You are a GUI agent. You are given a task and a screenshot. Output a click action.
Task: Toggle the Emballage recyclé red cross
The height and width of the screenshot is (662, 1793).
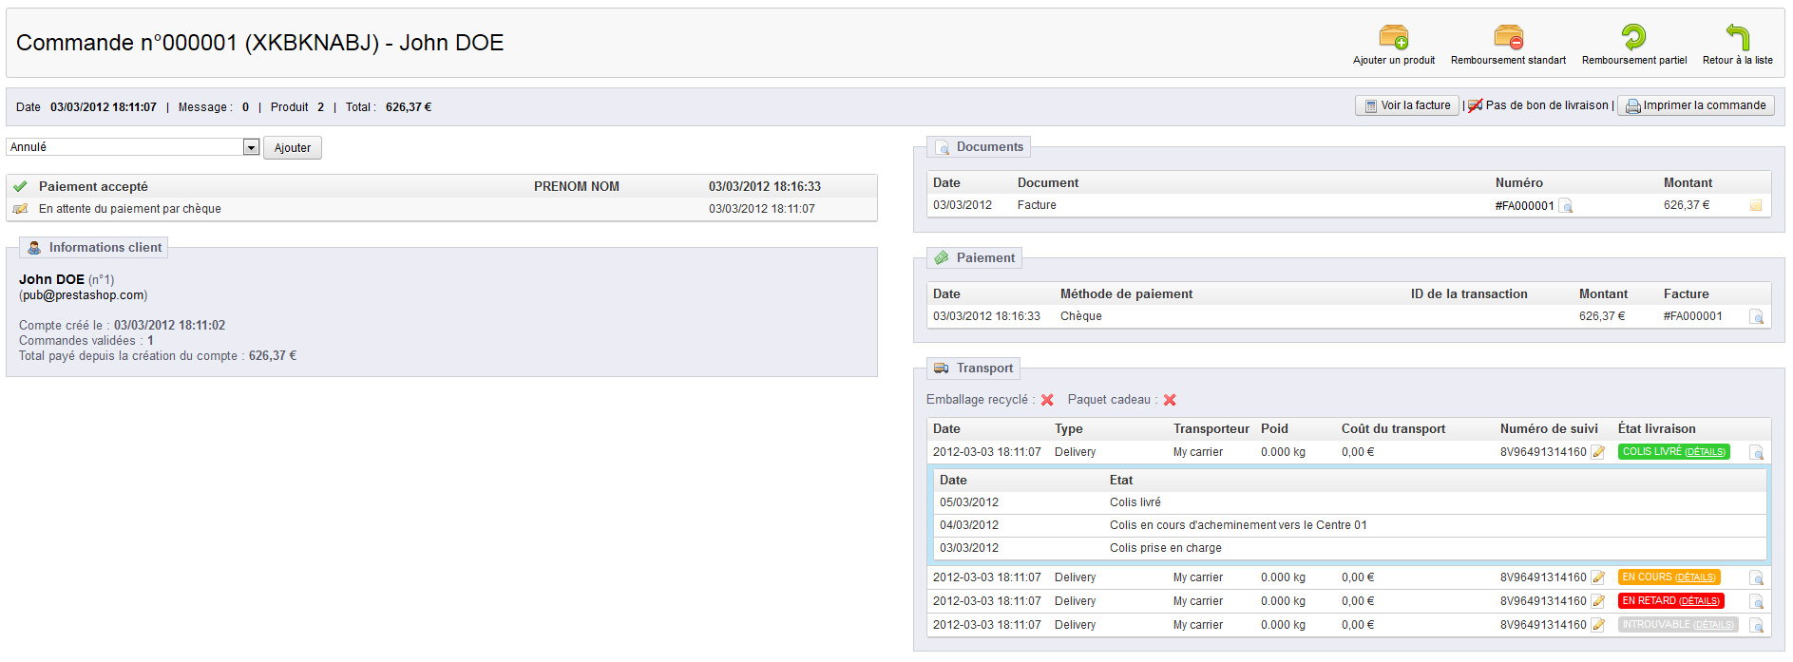coord(1047,401)
